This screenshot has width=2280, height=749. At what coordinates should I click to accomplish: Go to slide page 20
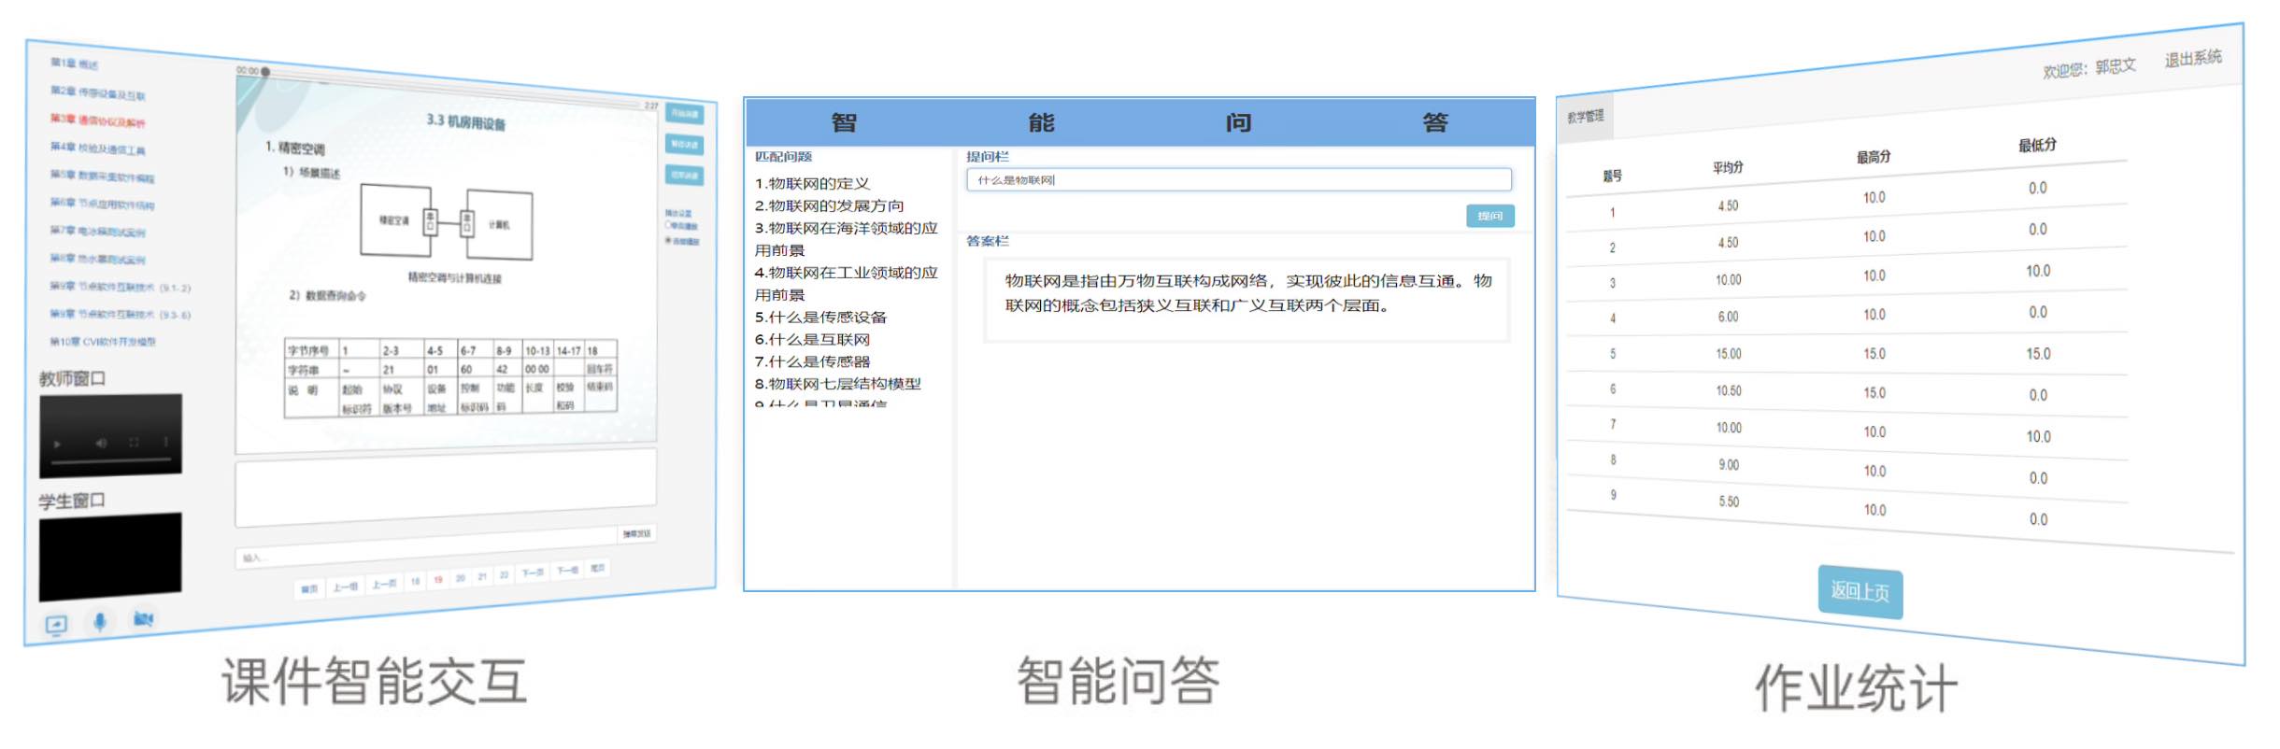pos(460,579)
